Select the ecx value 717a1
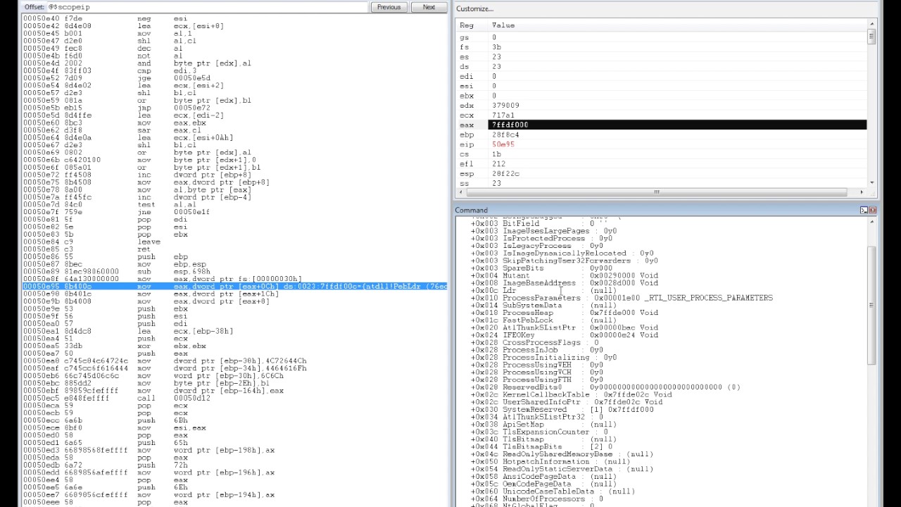Image resolution: width=901 pixels, height=507 pixels. coord(503,115)
